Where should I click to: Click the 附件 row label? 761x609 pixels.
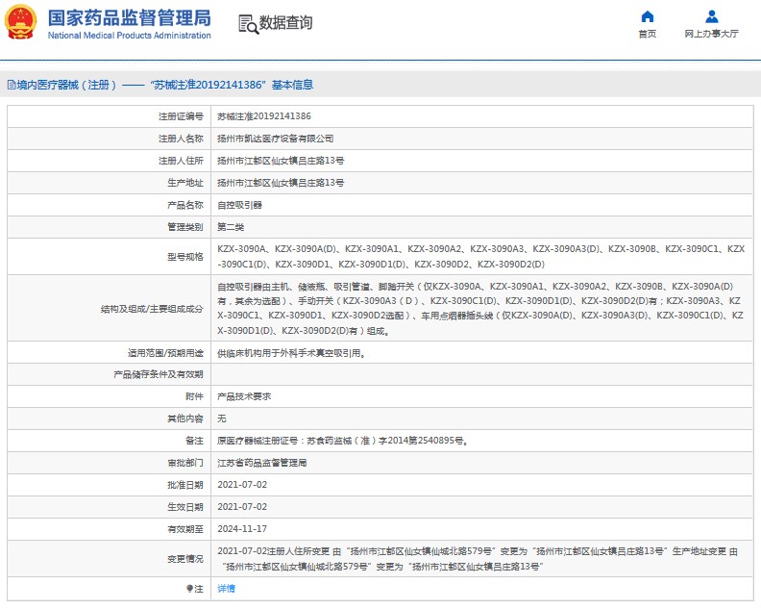(194, 396)
